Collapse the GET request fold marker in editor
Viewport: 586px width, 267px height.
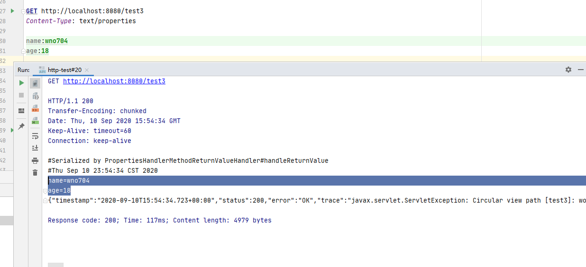pos(23,11)
